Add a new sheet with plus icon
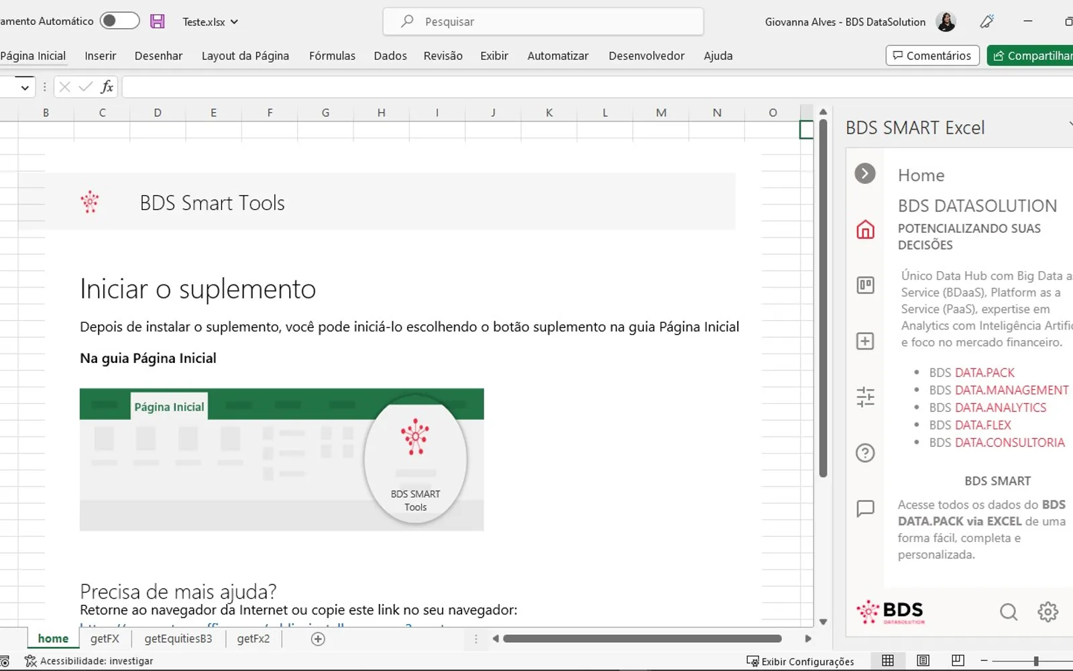This screenshot has width=1073, height=671. point(318,639)
